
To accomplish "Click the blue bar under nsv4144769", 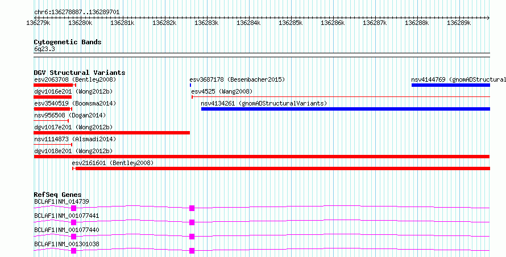I will point(451,85).
